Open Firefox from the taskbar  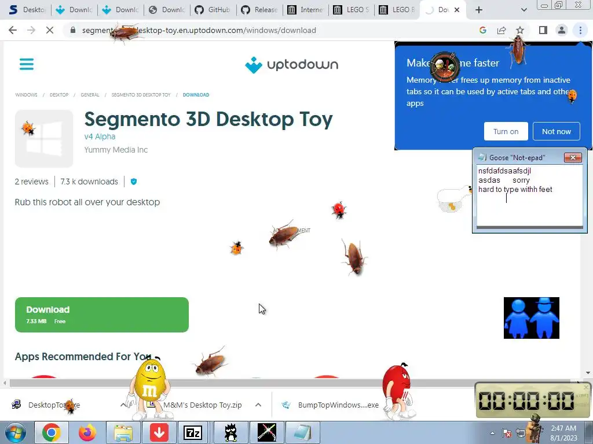tap(87, 432)
